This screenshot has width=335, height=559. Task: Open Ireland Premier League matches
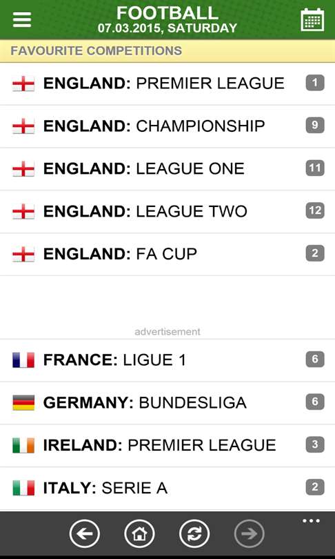point(167,445)
